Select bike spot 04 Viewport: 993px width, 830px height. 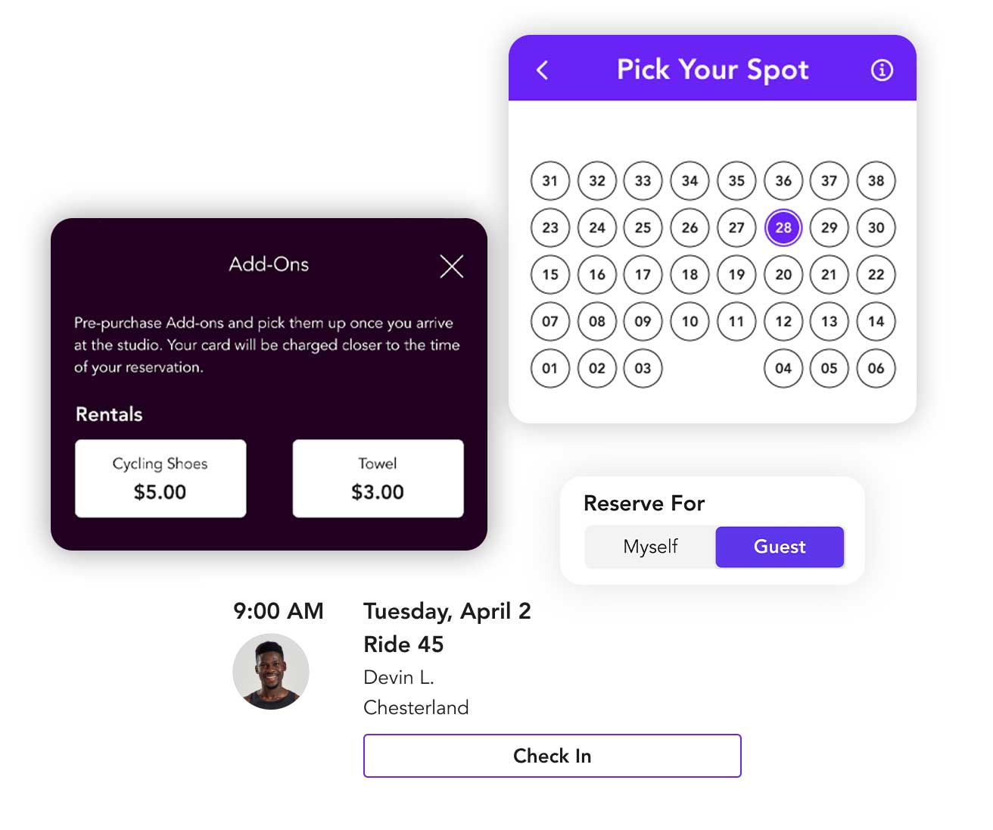click(x=783, y=369)
